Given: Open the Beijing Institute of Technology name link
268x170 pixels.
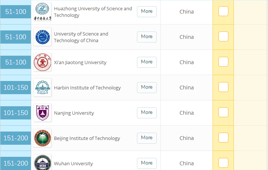Looking at the screenshot, I should [87, 138].
